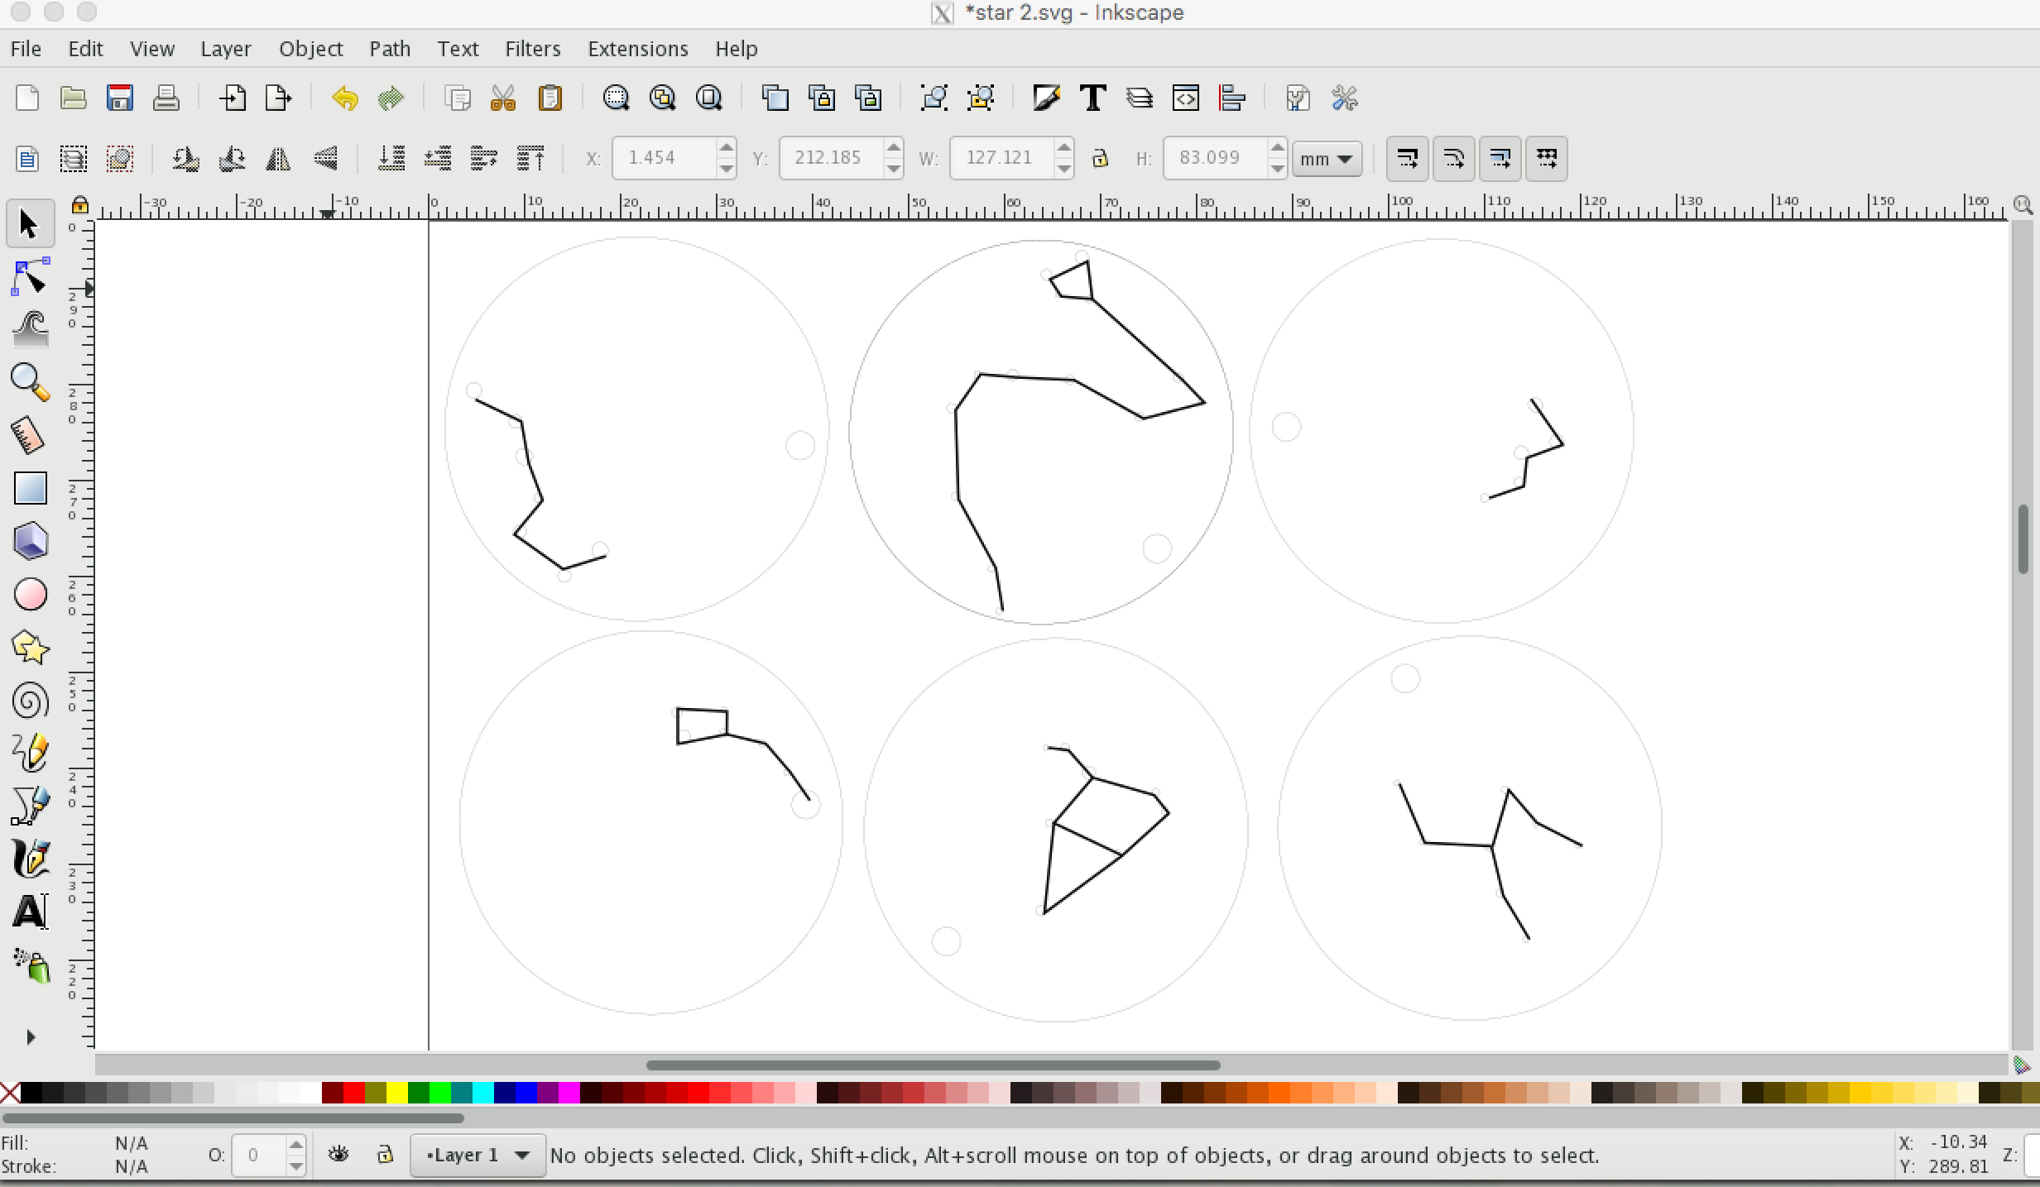Increase opacity O value stepper
The image size is (2040, 1187).
point(295,1145)
